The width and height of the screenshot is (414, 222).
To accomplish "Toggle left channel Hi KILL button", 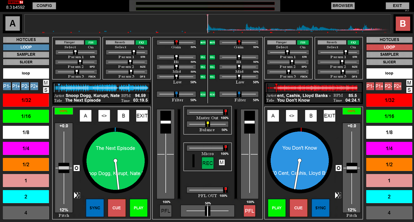I will [x=203, y=57].
